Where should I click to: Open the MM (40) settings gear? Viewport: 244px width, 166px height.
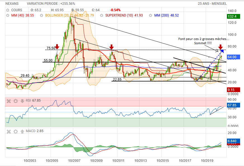click(8, 15)
